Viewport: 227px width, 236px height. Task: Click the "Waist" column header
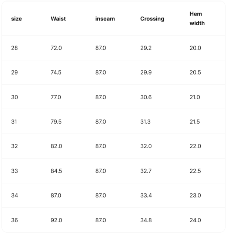58,19
